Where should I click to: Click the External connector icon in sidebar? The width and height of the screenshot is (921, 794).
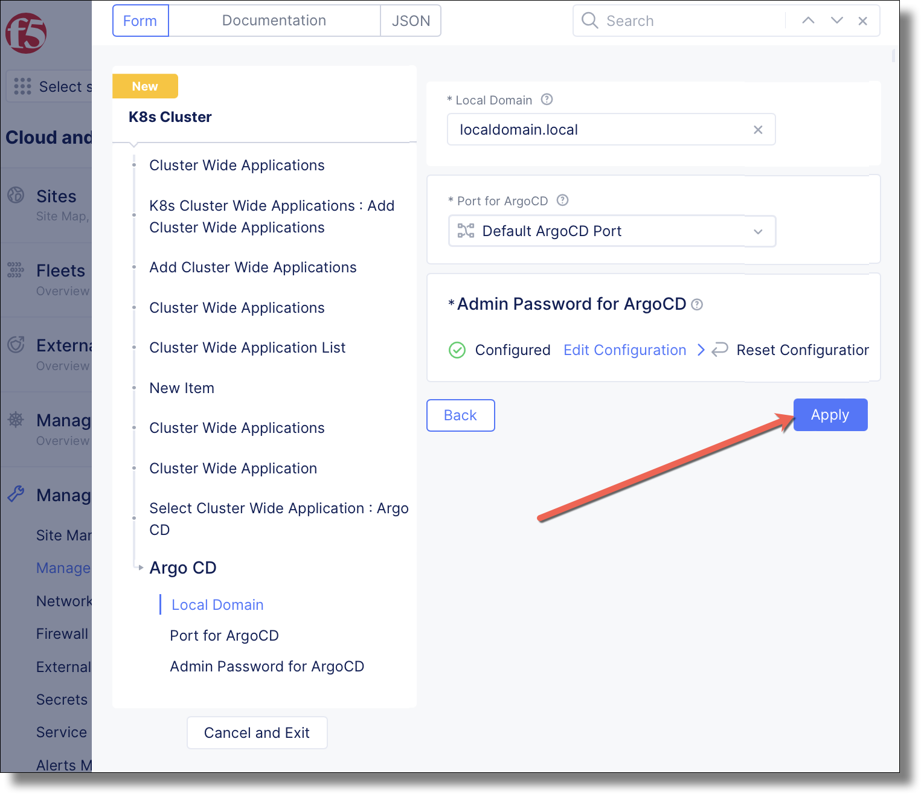pos(16,344)
